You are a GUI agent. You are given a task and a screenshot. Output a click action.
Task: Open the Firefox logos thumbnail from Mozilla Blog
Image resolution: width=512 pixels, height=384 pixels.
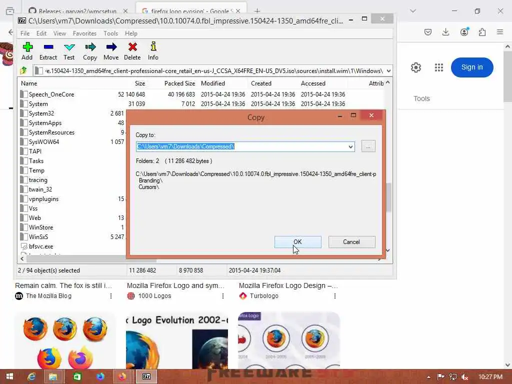pos(65,340)
